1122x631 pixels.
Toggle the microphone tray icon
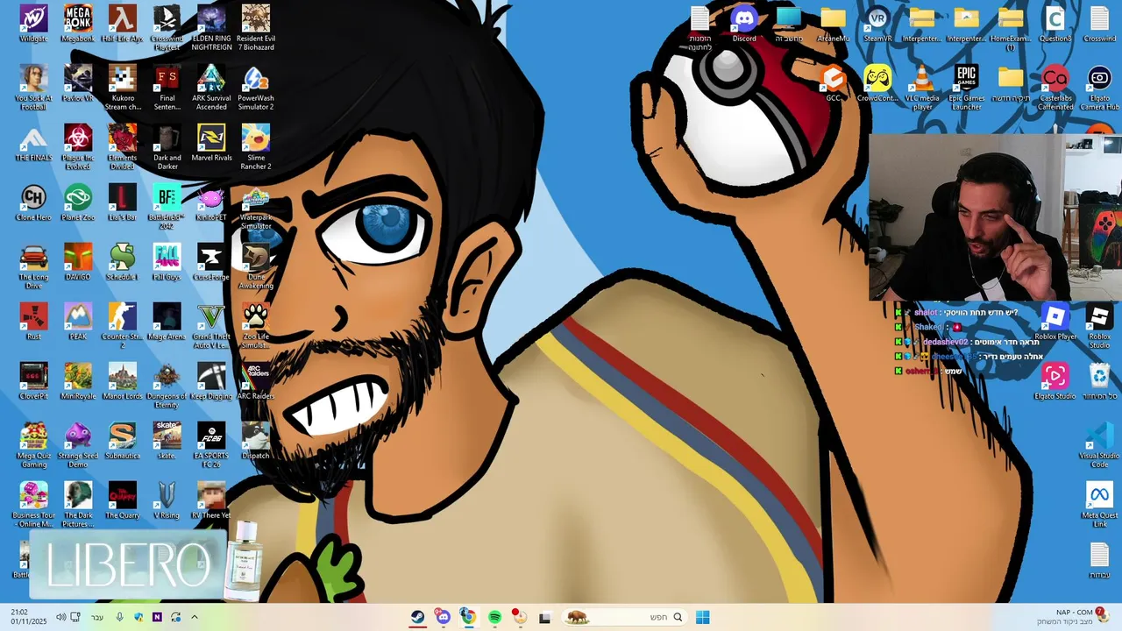[x=120, y=617]
